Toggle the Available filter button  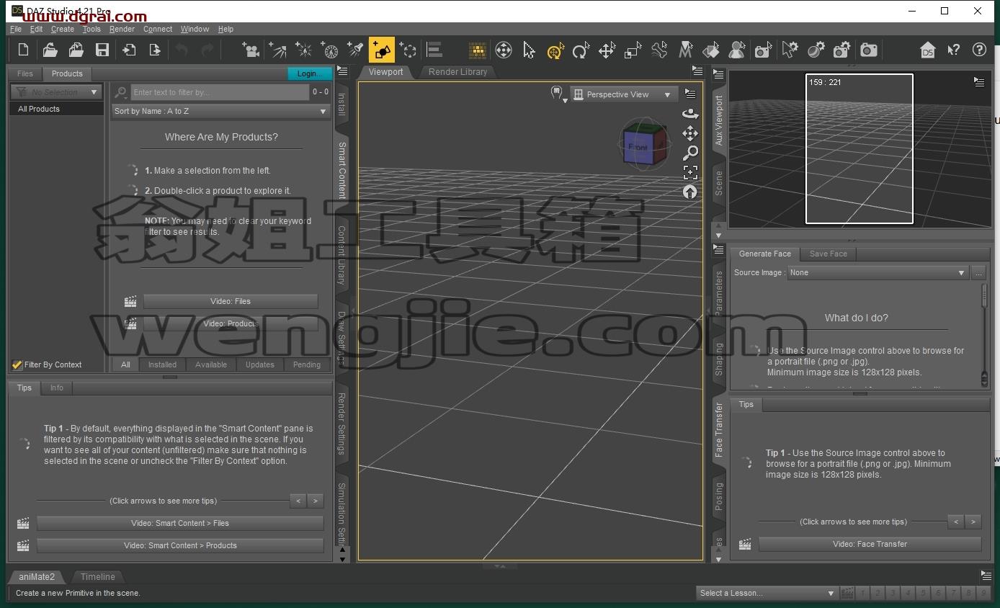(x=211, y=365)
